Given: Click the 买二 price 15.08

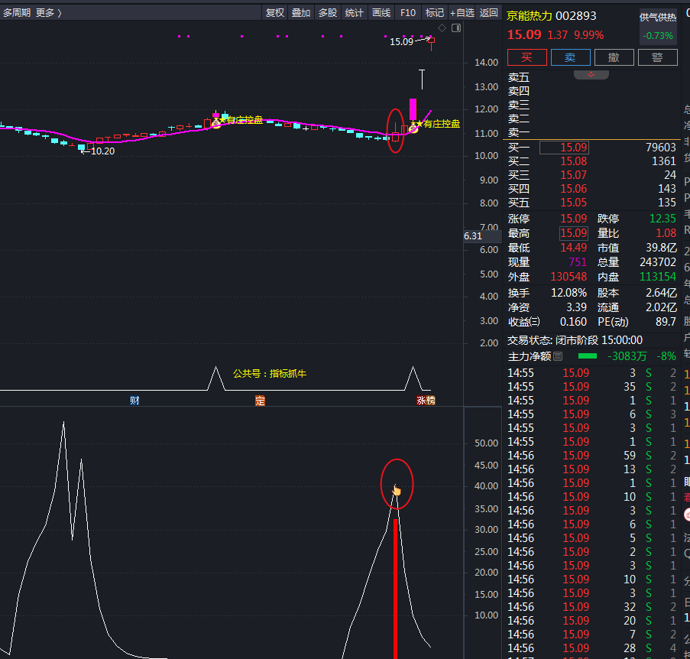Looking at the screenshot, I should click(x=573, y=161).
